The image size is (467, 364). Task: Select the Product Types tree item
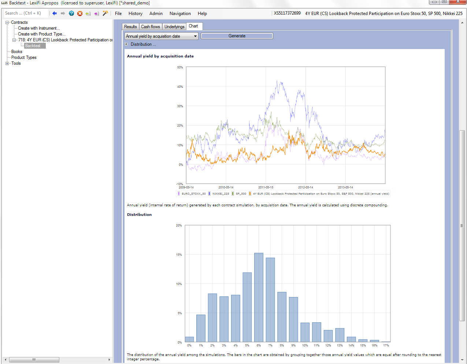(24, 57)
